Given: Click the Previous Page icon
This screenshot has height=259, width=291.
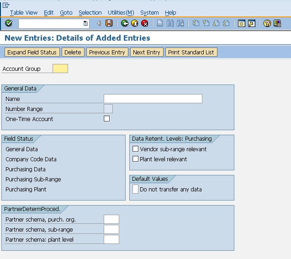Looking at the screenshot, I should 206,23.
